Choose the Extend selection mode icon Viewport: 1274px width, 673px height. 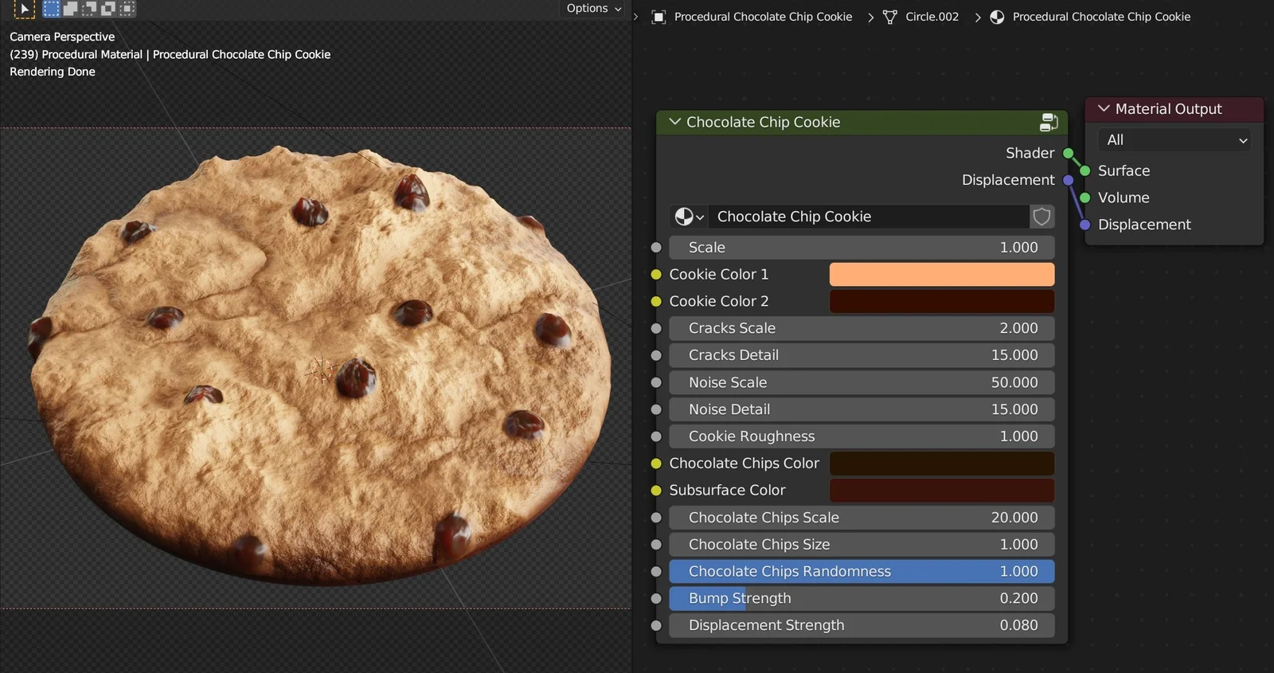[70, 9]
